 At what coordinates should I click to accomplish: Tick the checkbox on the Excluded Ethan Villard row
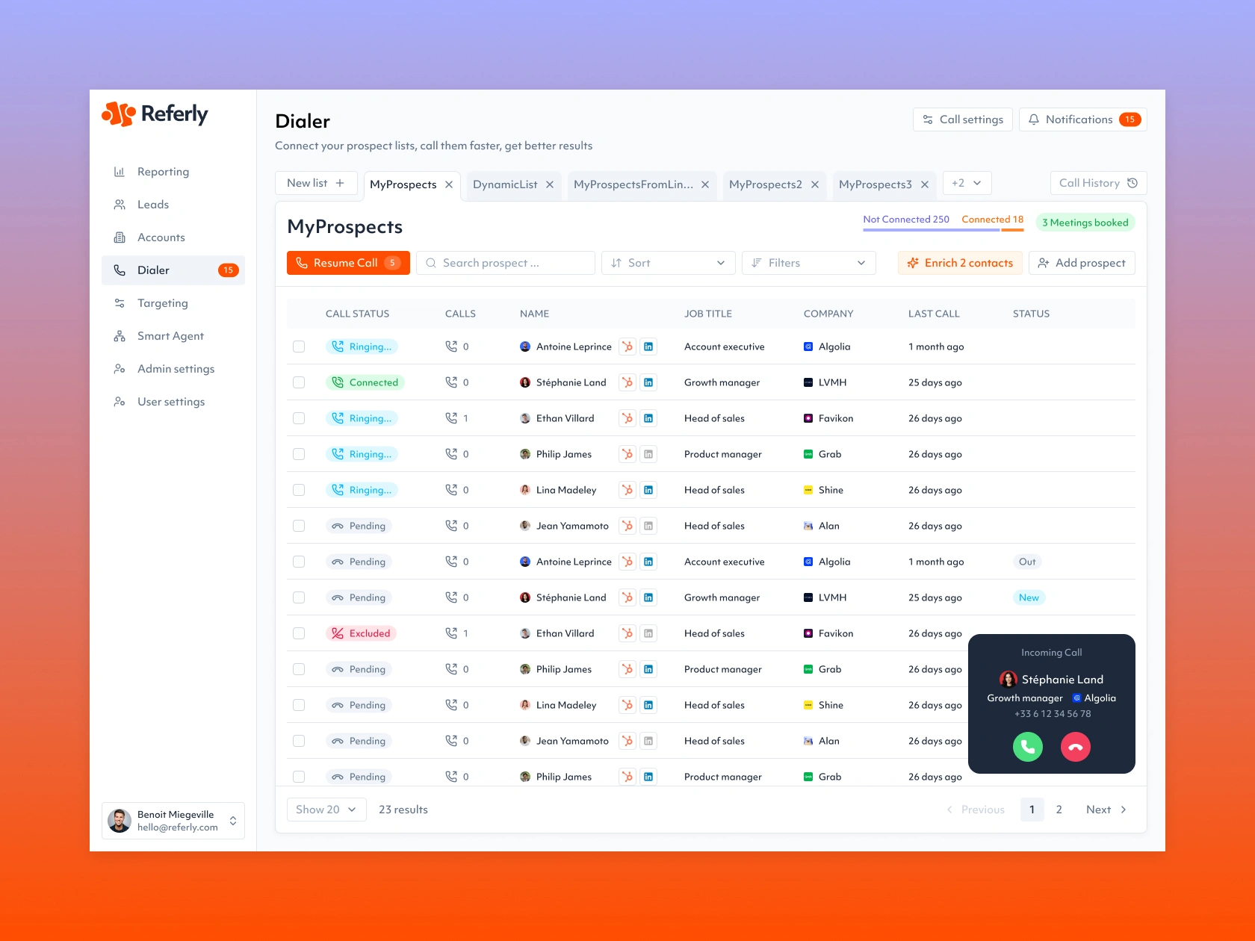click(x=299, y=633)
